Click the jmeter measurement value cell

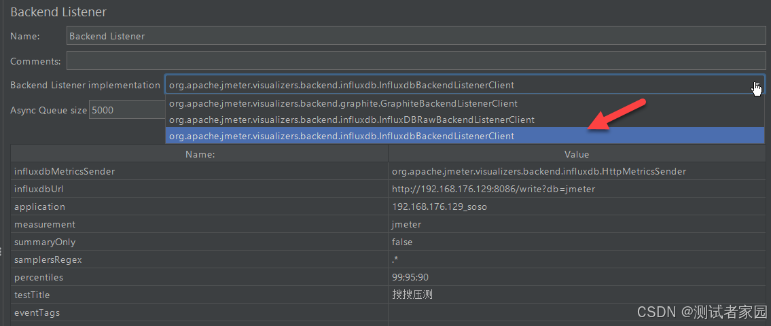click(577, 224)
